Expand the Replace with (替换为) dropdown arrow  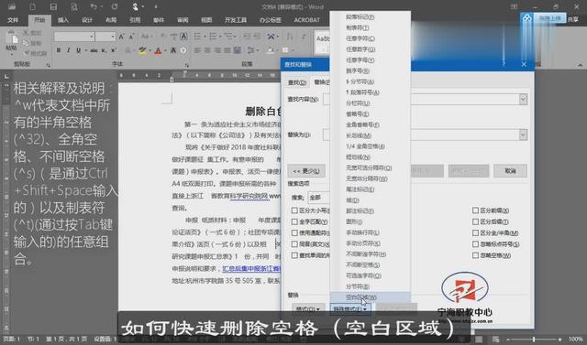pos(523,135)
